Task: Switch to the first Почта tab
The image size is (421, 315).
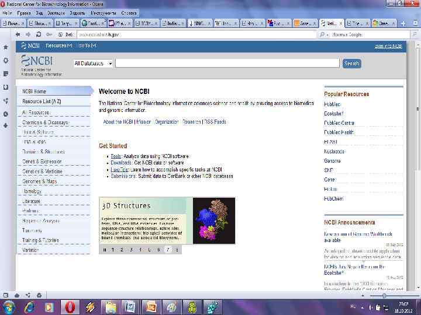Action: [13, 23]
